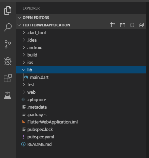Click the EXPLORER panel title
The height and width of the screenshot is (158, 149).
31,8
